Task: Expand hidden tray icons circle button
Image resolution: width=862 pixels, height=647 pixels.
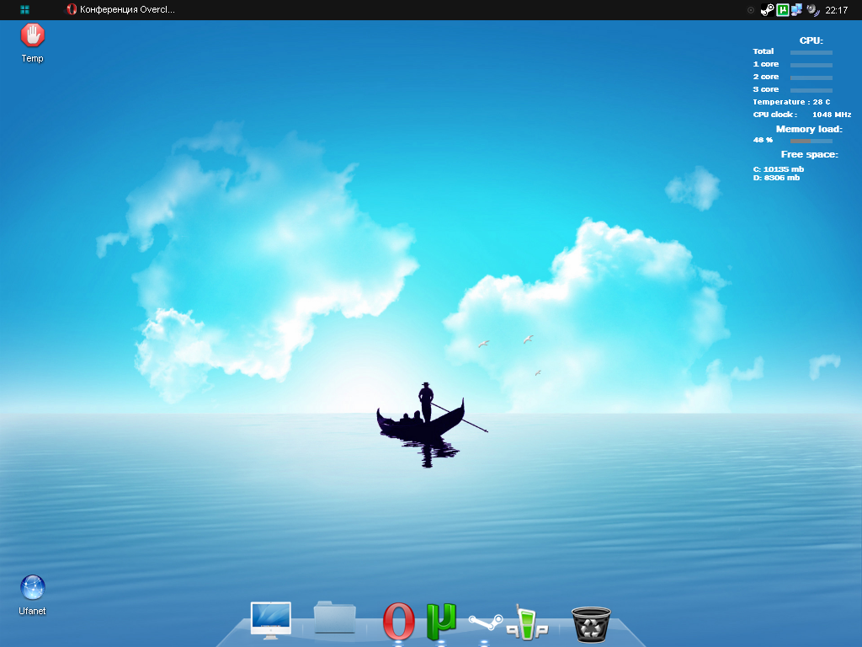Action: 751,10
